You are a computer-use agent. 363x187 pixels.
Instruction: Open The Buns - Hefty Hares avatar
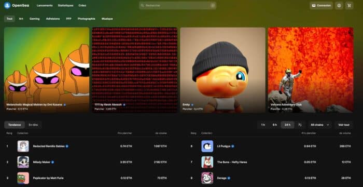[x=207, y=162]
